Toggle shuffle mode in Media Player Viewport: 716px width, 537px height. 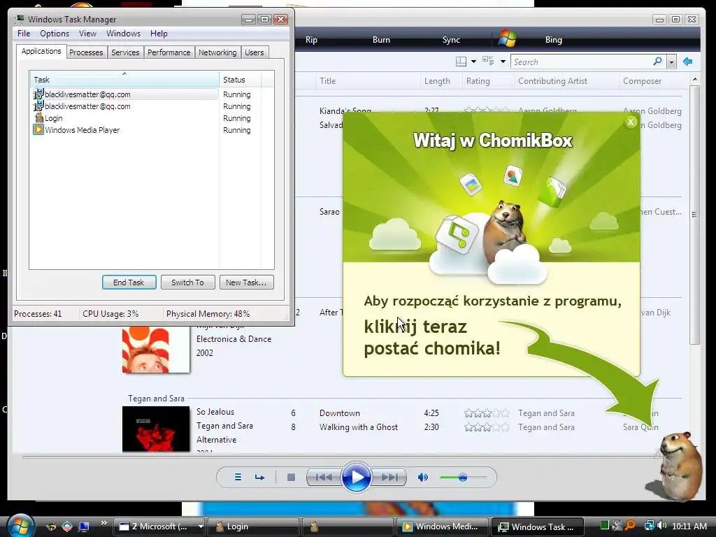point(238,477)
